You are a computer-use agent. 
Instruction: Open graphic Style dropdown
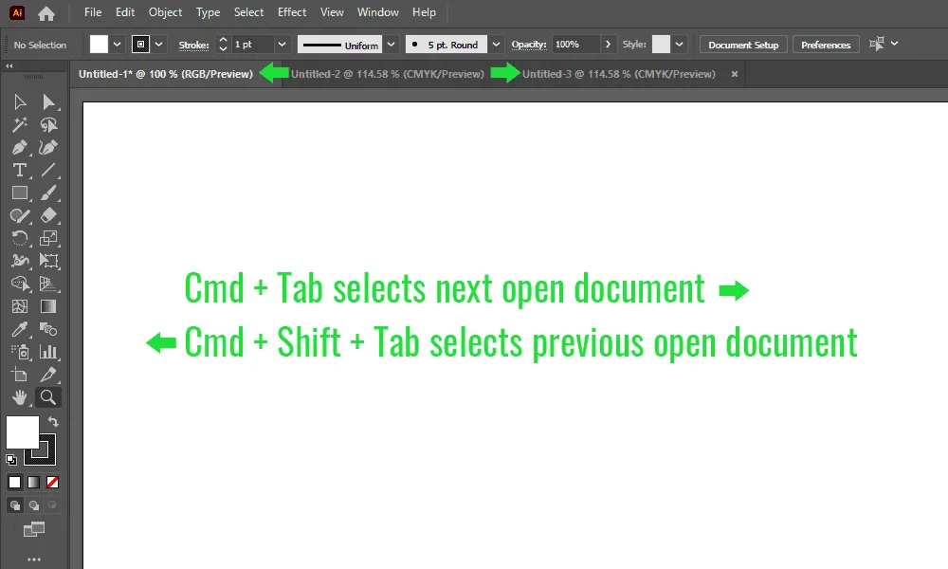coord(680,45)
